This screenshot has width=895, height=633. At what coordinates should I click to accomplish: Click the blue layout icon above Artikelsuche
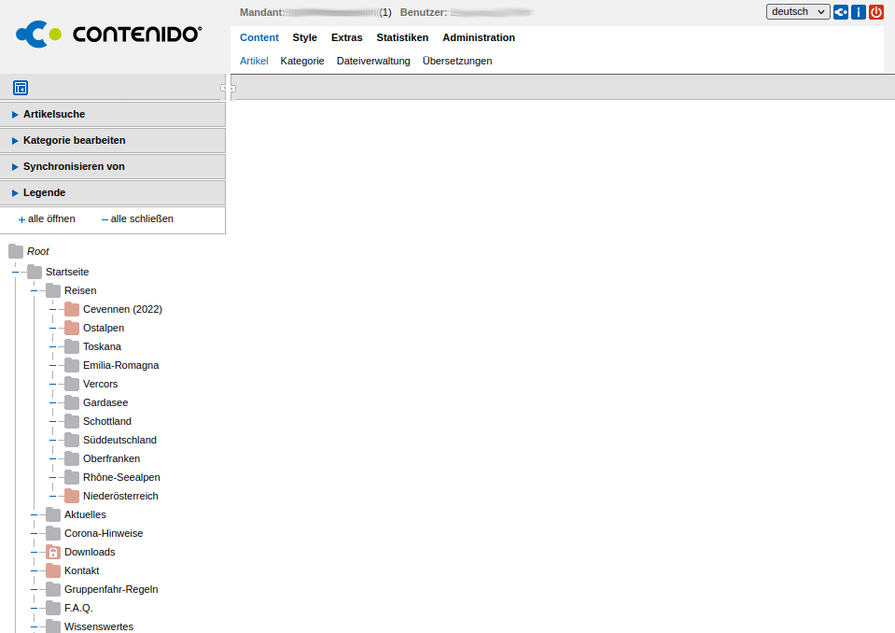[21, 88]
